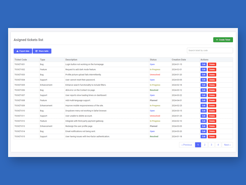Delete TICKET-001
This screenshot has width=246, height=185.
tap(212, 64)
